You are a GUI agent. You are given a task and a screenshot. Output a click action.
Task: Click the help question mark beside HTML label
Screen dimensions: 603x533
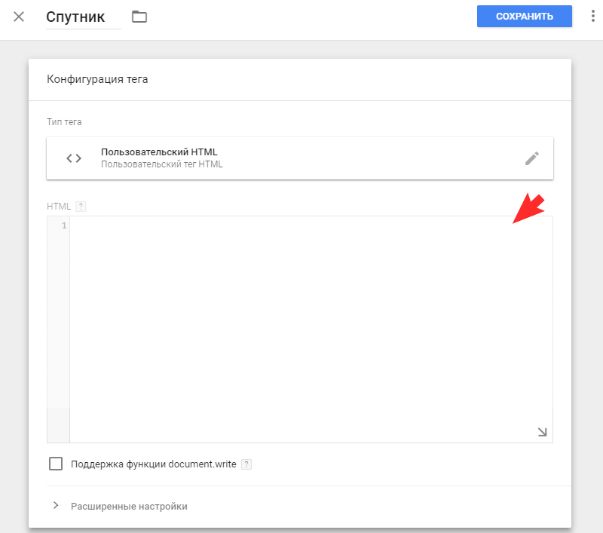(x=81, y=207)
